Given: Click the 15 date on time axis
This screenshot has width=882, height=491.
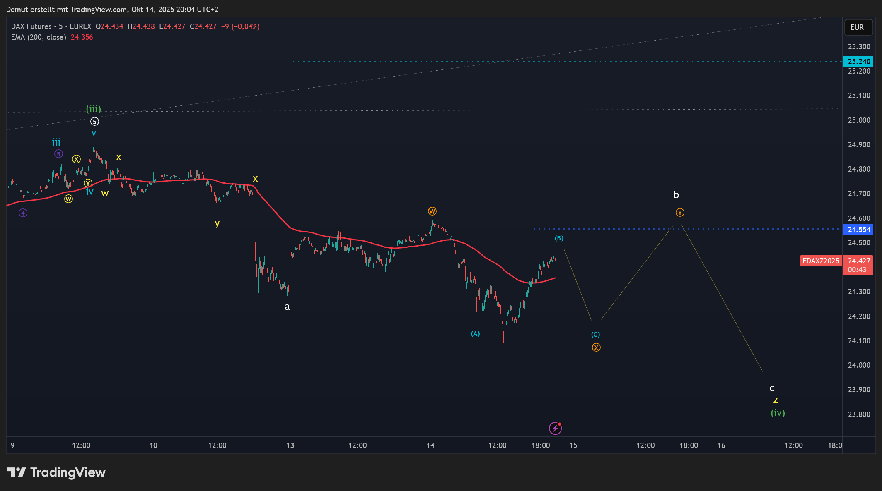Looking at the screenshot, I should pos(573,445).
